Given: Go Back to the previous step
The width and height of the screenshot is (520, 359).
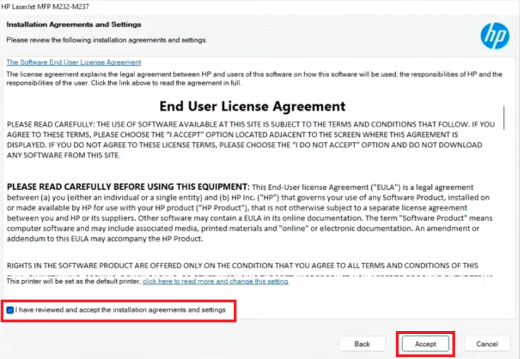Looking at the screenshot, I should point(362,344).
